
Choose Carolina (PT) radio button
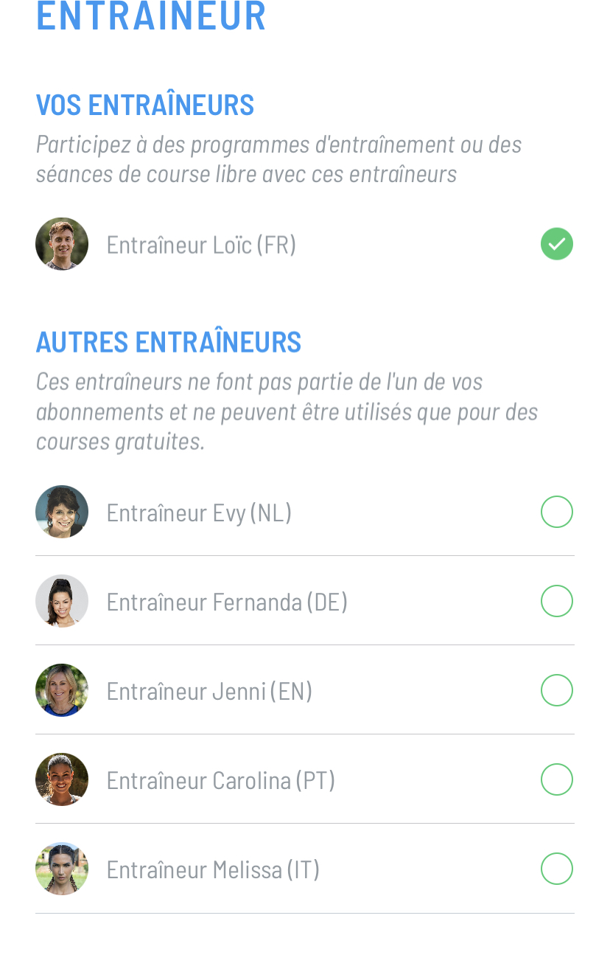pyautogui.click(x=556, y=779)
